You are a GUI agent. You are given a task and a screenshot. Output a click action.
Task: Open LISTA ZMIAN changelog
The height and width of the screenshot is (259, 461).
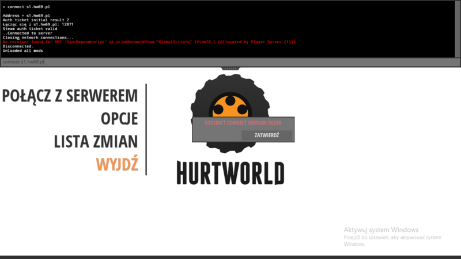tap(96, 141)
